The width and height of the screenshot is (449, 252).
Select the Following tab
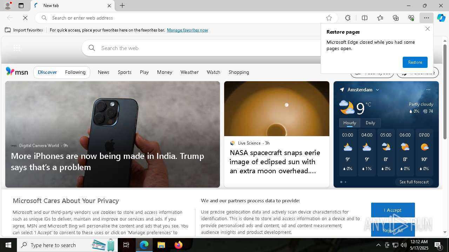tap(75, 72)
